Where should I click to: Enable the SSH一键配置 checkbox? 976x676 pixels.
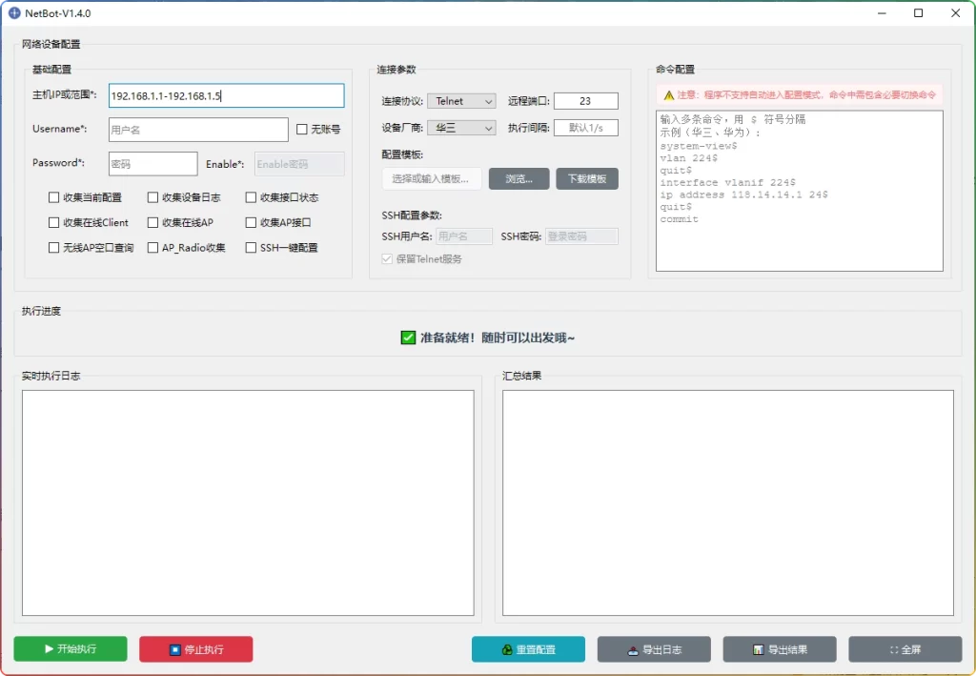[252, 248]
